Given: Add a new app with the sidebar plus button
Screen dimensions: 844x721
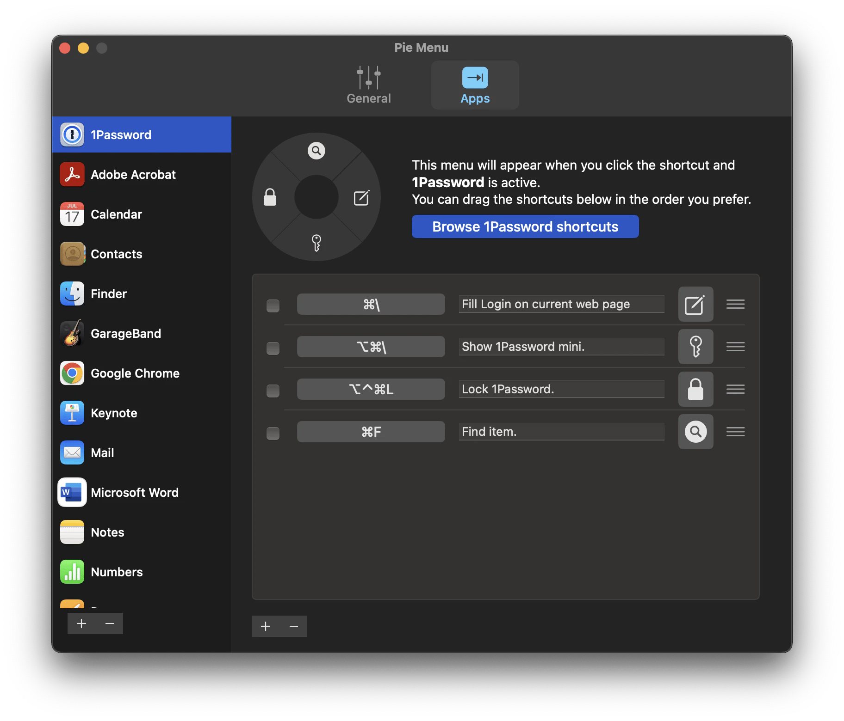Looking at the screenshot, I should [81, 623].
